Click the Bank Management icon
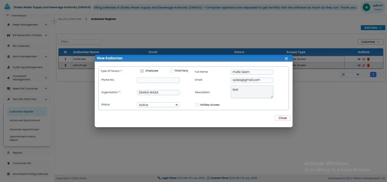This screenshot has height=182, width=387. [x=9, y=57]
